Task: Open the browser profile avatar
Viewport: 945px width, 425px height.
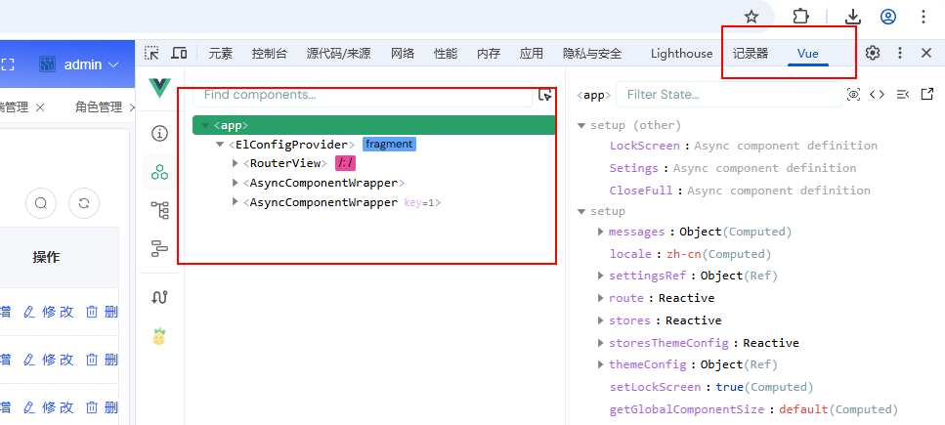Action: click(x=888, y=17)
